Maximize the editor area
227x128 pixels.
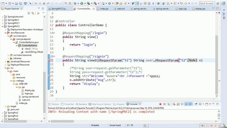217,9
